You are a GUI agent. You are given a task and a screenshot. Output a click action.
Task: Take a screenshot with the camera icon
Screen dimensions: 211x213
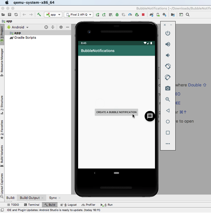(x=168, y=88)
